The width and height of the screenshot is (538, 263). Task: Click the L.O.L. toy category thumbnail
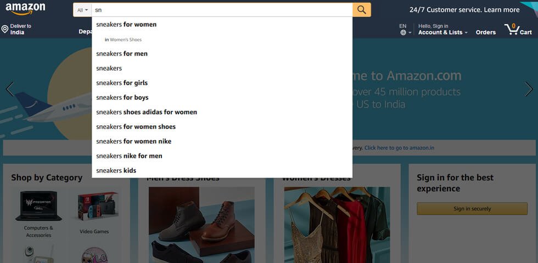click(x=94, y=255)
